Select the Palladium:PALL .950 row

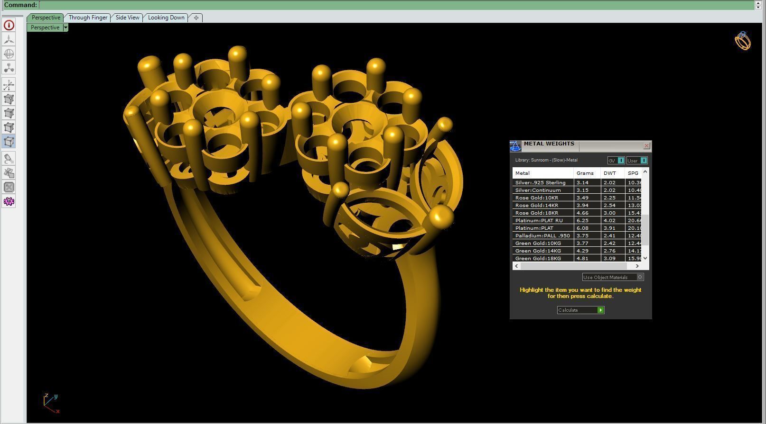pyautogui.click(x=578, y=235)
